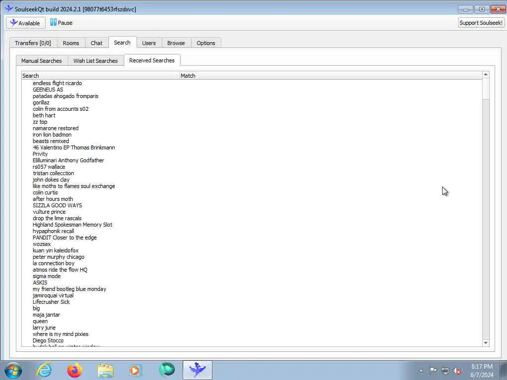
Task: Click the scrollbar down arrow
Action: point(486,343)
